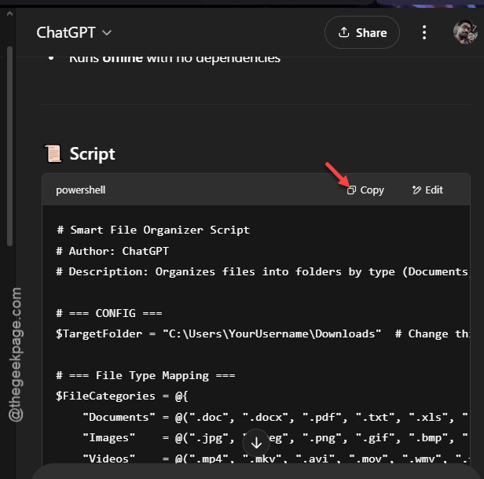484x479 pixels.
Task: Click the scrollbar up arrow
Action: click(x=10, y=13)
